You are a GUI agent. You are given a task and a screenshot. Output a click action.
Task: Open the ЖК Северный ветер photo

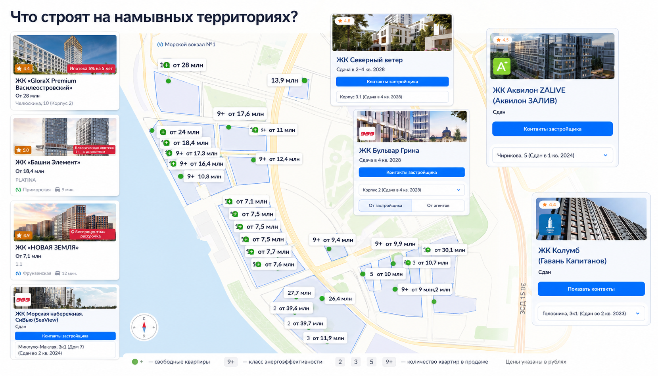392,33
